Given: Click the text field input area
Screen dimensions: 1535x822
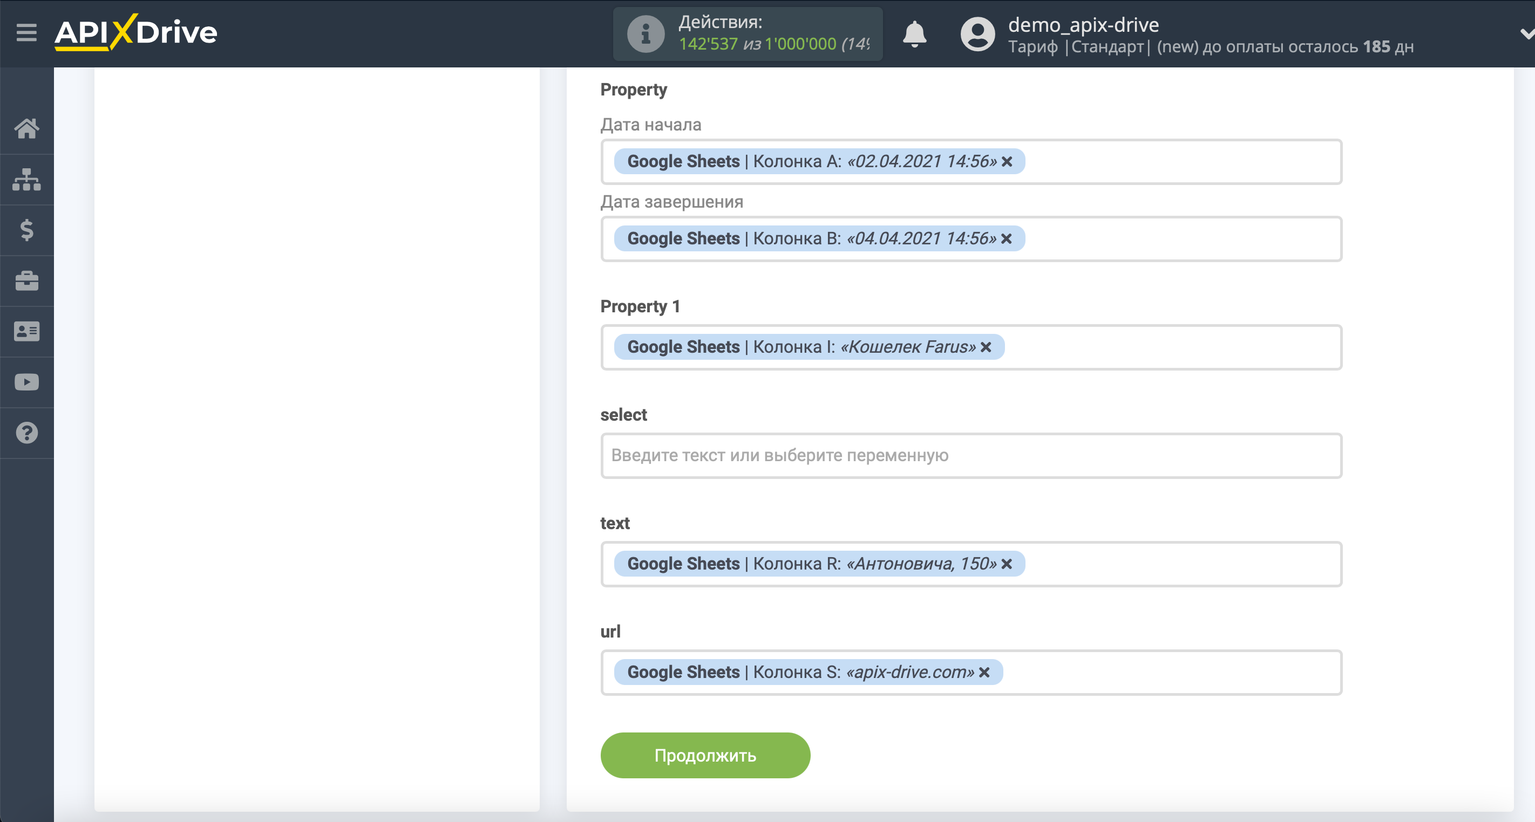Looking at the screenshot, I should pos(972,564).
